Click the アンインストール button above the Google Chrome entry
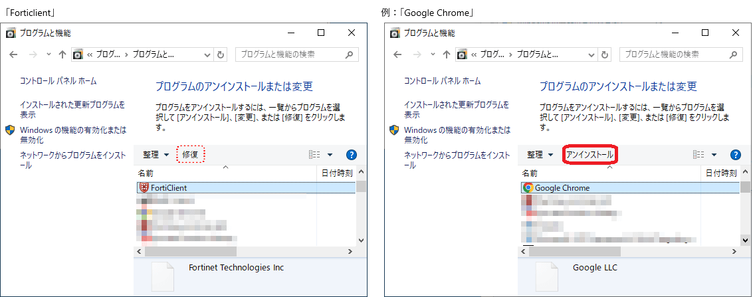The image size is (753, 297). 590,155
